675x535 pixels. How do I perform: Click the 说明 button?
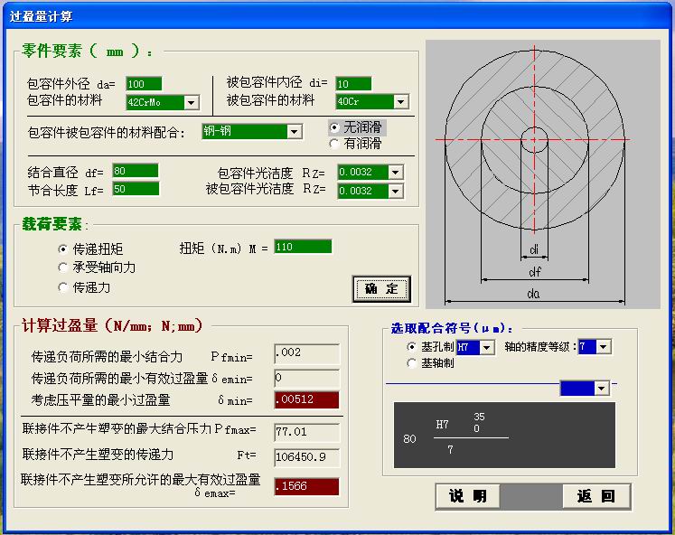[x=468, y=496]
